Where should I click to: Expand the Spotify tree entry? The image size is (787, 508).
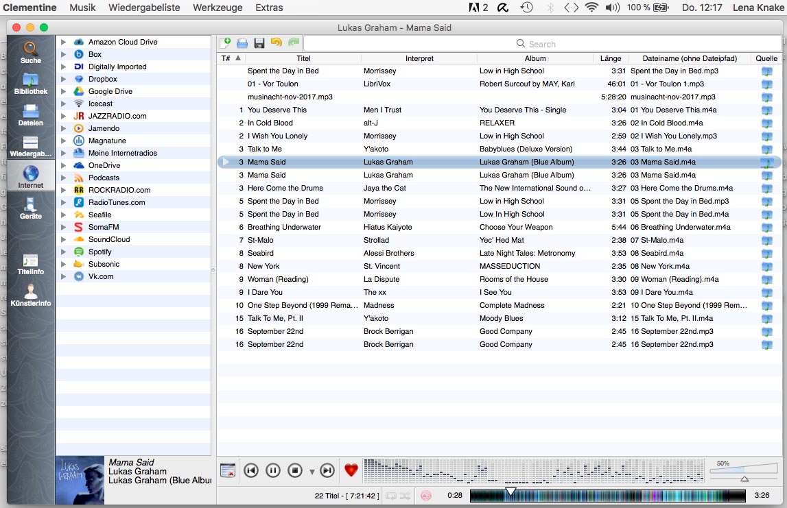tap(63, 252)
